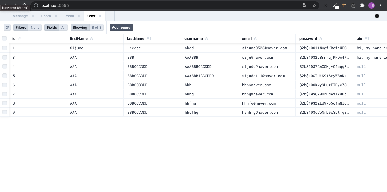
Task: Open the browser translate icon
Action: pos(305,5)
